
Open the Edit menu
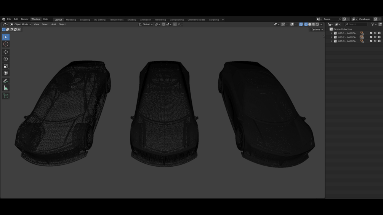[x=16, y=19]
